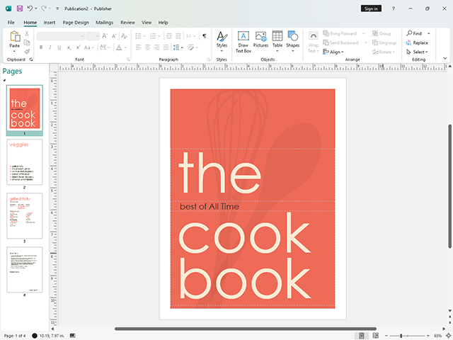Toggle Superscript formatting
The height and width of the screenshot is (340, 453).
point(78,47)
